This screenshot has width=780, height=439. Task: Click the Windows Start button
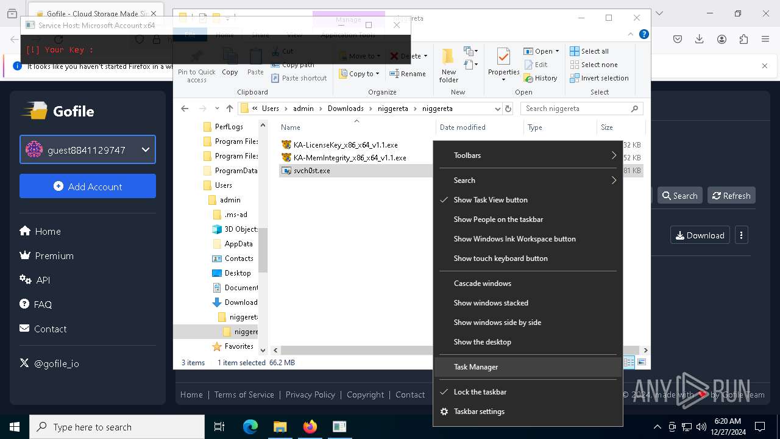[15, 427]
